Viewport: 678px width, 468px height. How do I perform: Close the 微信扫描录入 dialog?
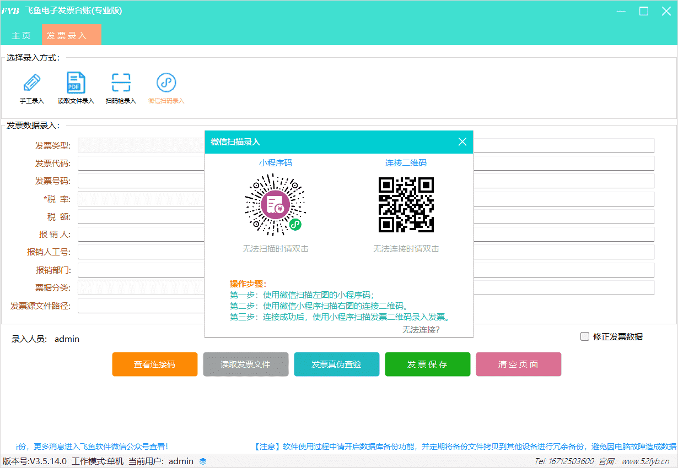click(462, 142)
